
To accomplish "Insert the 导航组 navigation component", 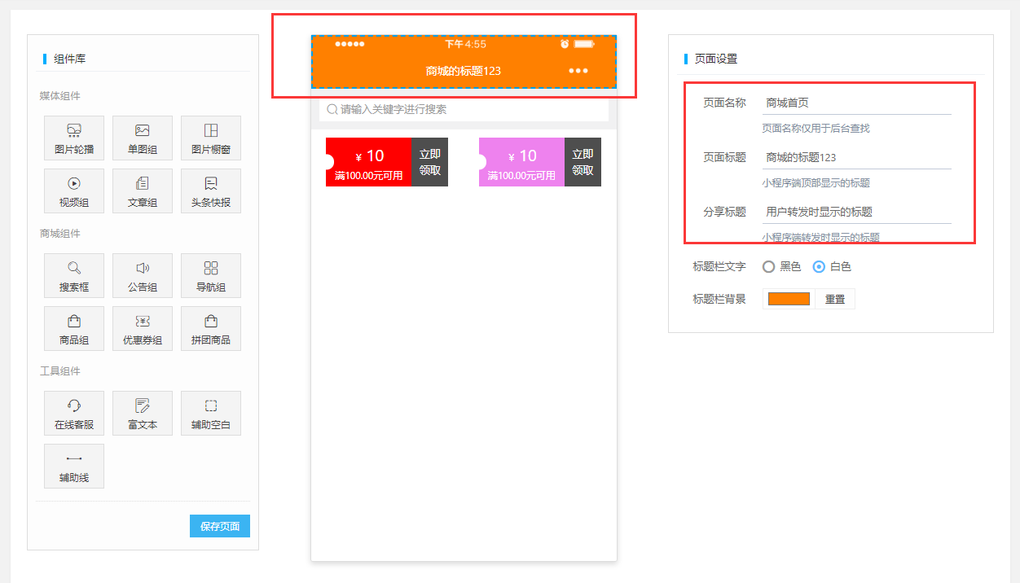I will 211,275.
